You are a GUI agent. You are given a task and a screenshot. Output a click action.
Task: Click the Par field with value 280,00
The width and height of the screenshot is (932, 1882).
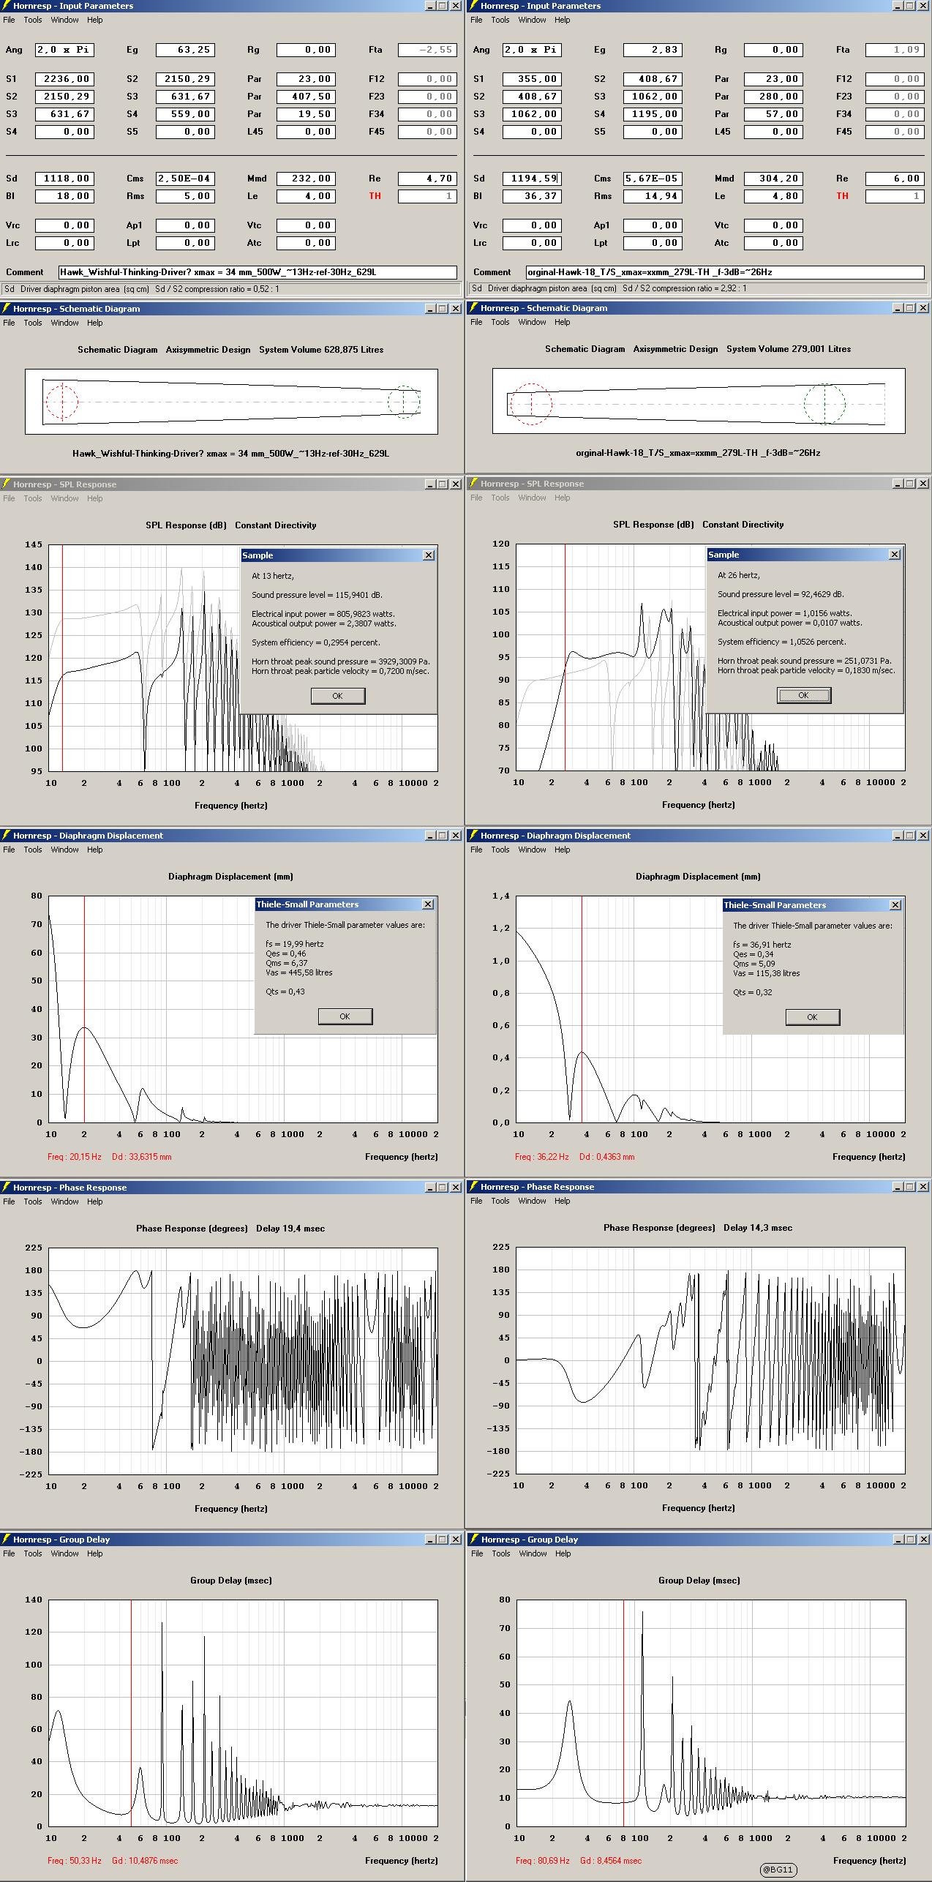(773, 97)
